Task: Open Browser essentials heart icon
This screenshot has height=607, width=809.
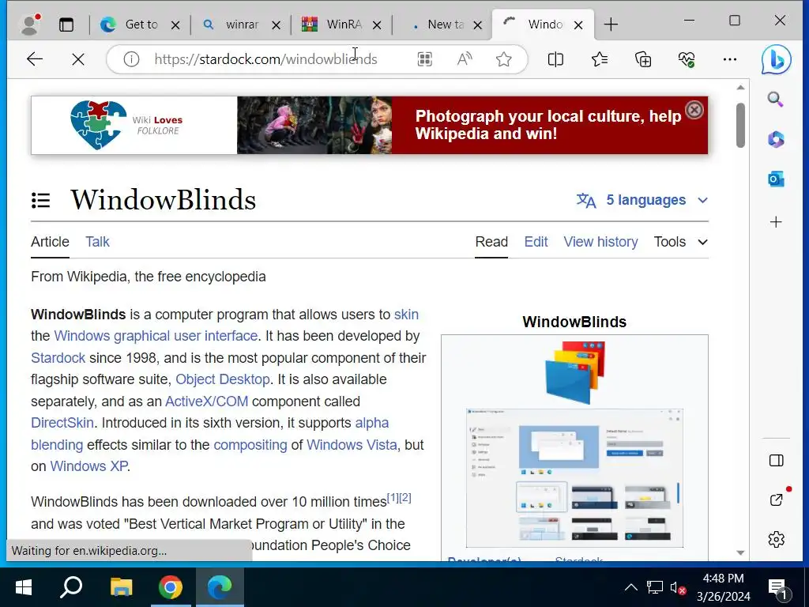Action: click(x=687, y=59)
